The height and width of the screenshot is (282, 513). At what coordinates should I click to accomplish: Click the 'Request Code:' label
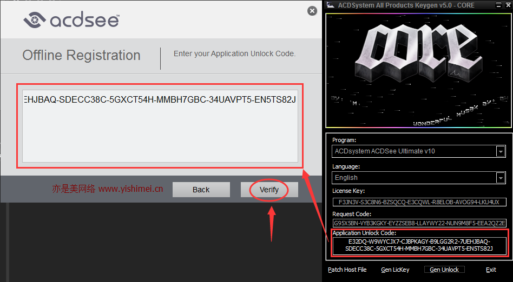pyautogui.click(x=352, y=214)
